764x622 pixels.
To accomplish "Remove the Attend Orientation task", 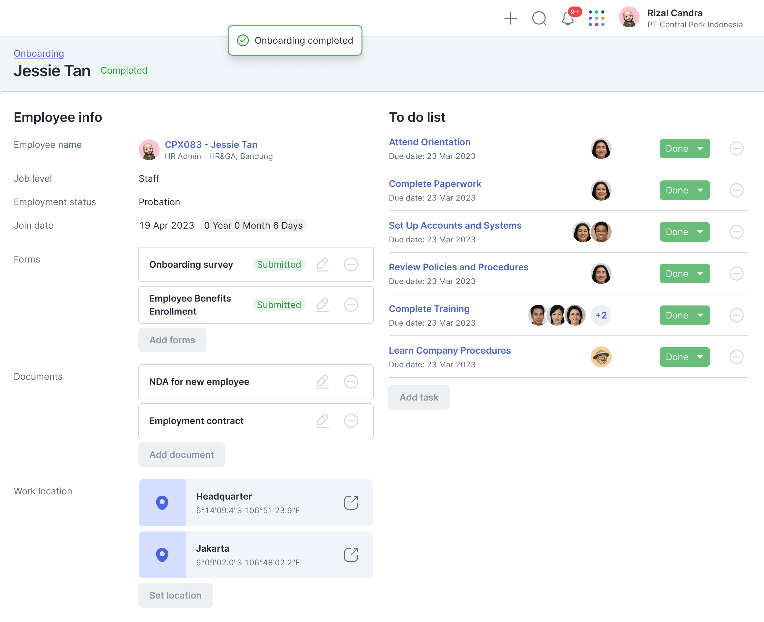I will (x=736, y=148).
